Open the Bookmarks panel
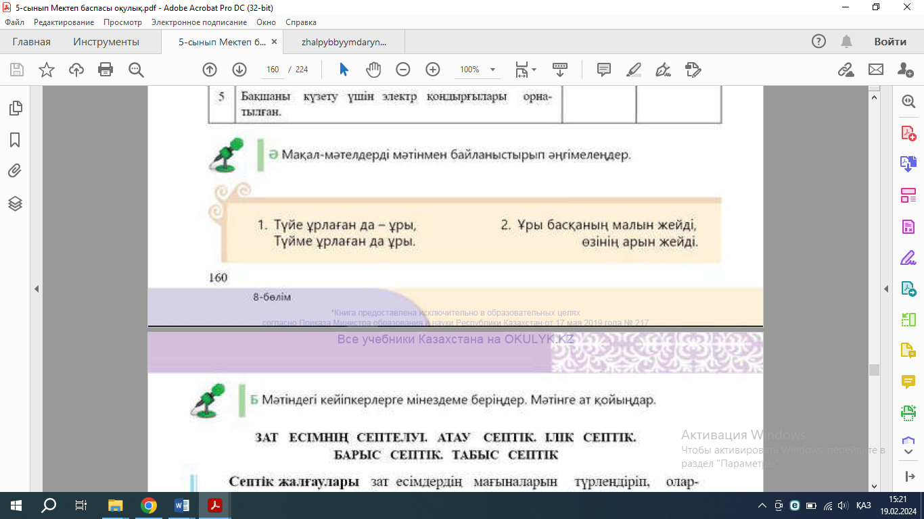Screen dimensions: 924x519 [15, 140]
